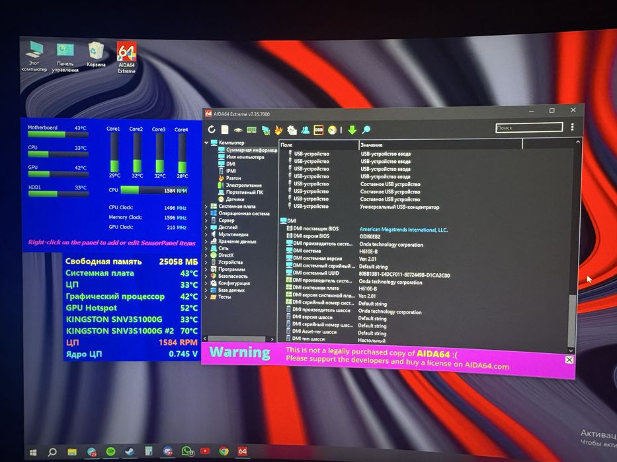Viewport: 617px width, 462px height.
Task: Open the Windows Start button
Action: (x=33, y=453)
